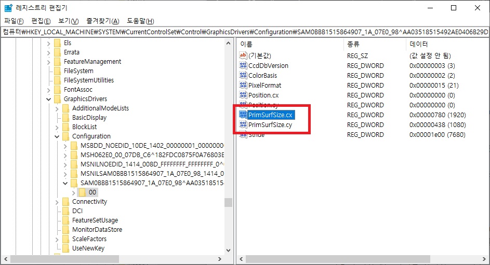Click the tree pane scroll-up arrow
The height and width of the screenshot is (265, 490).
[x=229, y=44]
